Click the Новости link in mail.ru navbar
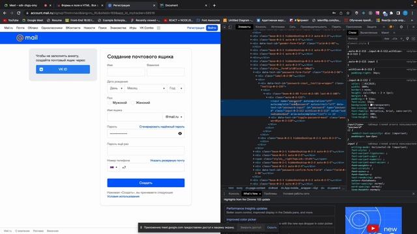This screenshot has width=417, height=234. point(89,28)
